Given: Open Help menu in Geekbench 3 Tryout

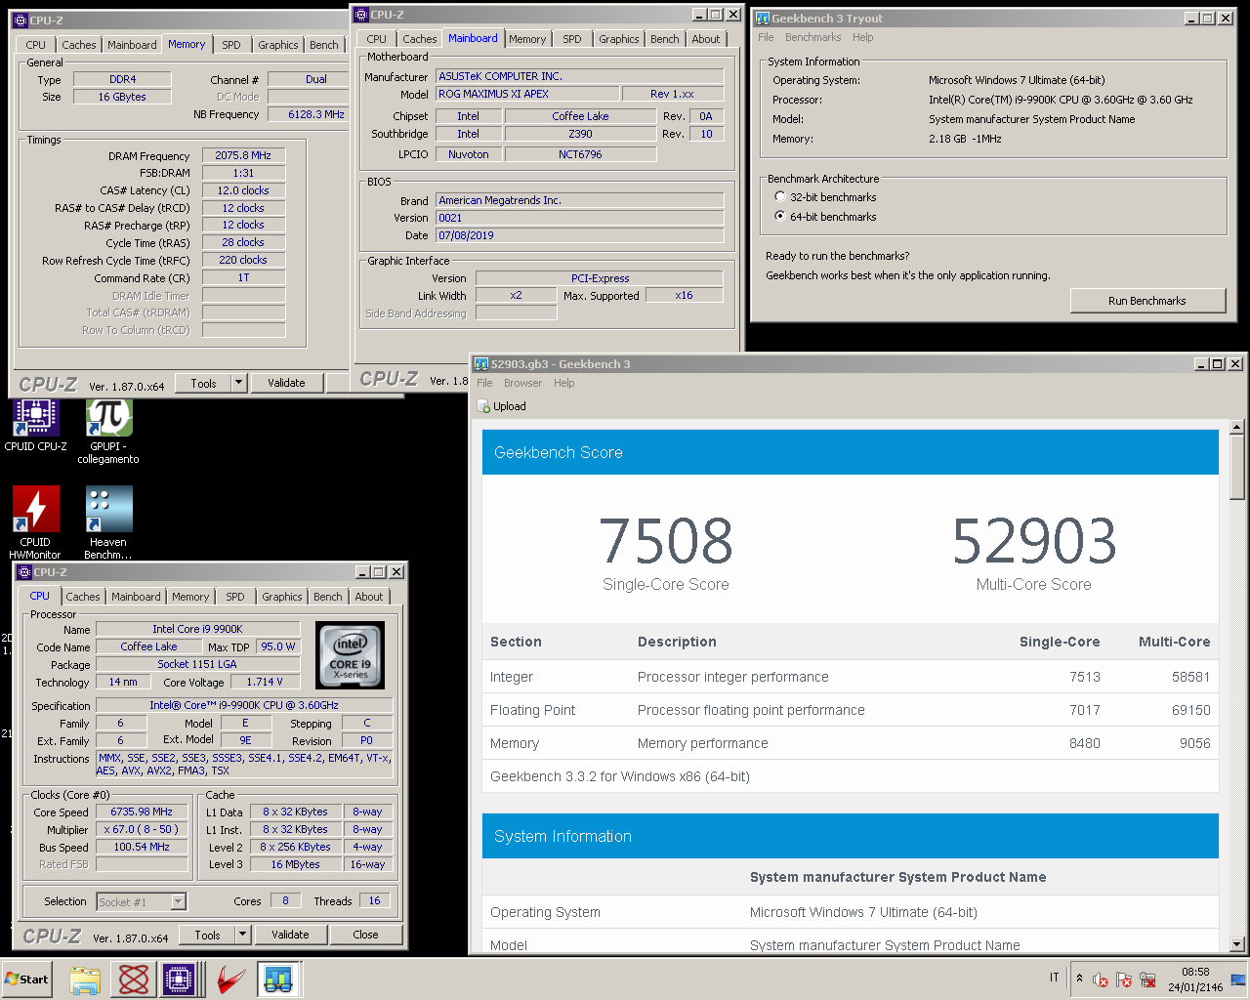Looking at the screenshot, I should [x=862, y=38].
